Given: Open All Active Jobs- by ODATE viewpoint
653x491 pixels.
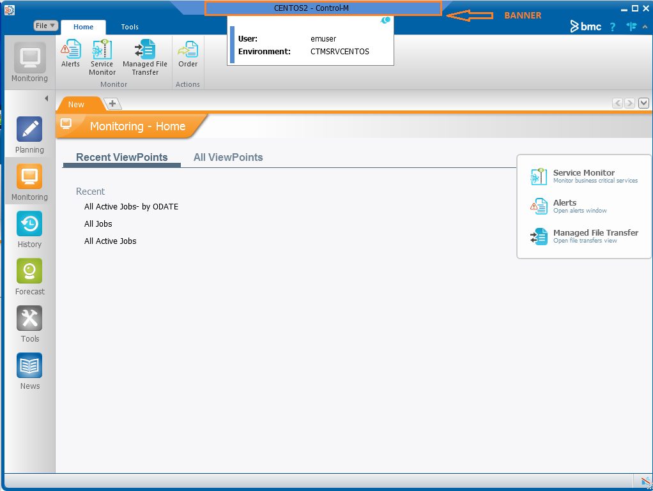Looking at the screenshot, I should tap(131, 207).
